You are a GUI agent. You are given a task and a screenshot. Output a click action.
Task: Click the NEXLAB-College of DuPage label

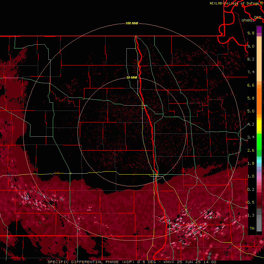[x=235, y=3]
